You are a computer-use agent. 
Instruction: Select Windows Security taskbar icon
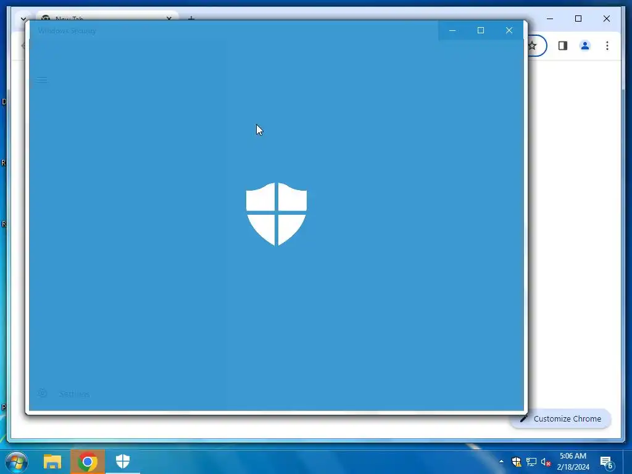(x=123, y=462)
